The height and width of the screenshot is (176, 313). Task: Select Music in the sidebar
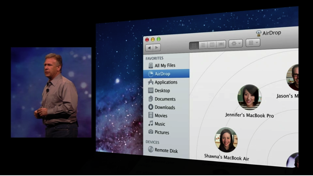click(166, 124)
